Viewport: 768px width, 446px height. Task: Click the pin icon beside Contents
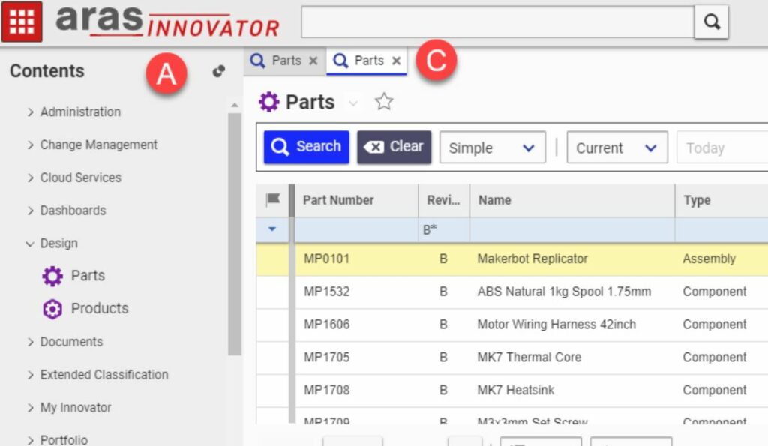pos(218,71)
